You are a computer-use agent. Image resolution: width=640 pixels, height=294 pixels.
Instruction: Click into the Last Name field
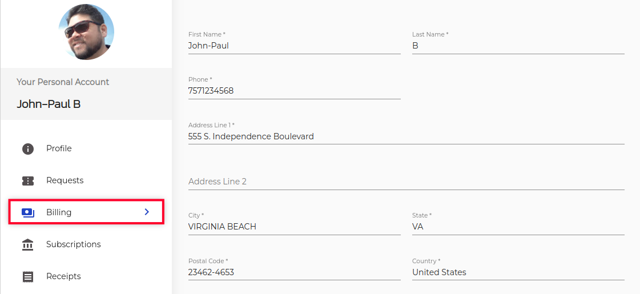click(518, 46)
